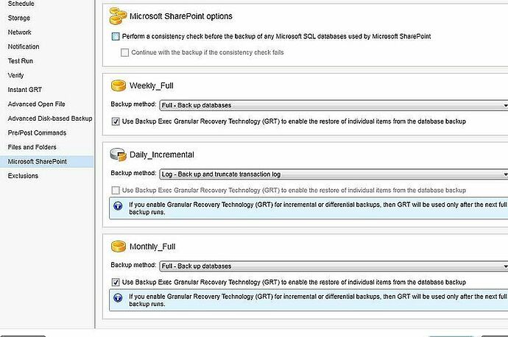Toggle GRT checkbox for Monthly_Full backup
Screen dimensions: 508x337
[116, 282]
